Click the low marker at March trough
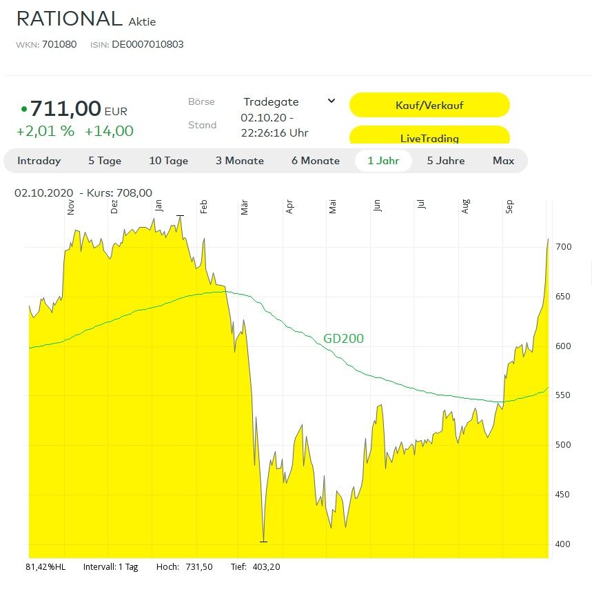 (263, 542)
